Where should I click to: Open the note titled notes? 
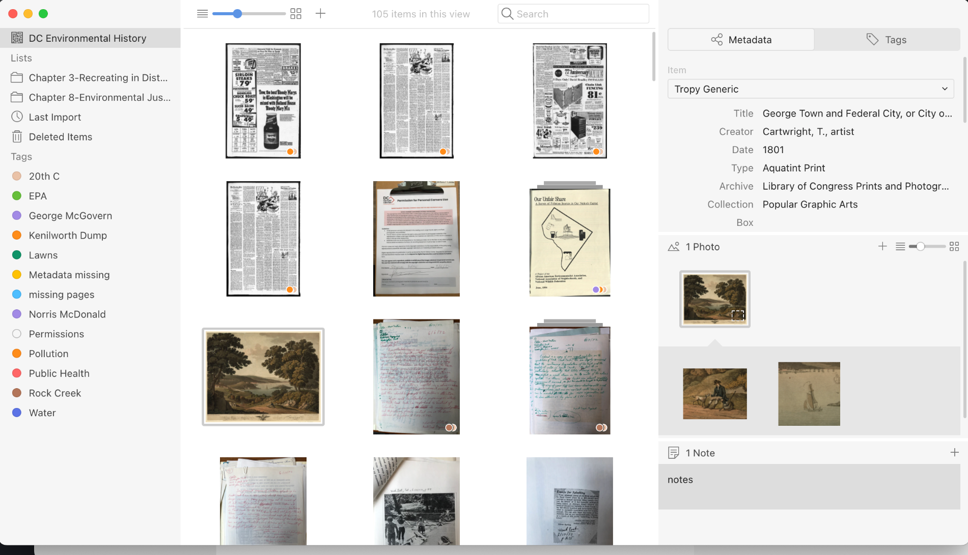pos(809,486)
